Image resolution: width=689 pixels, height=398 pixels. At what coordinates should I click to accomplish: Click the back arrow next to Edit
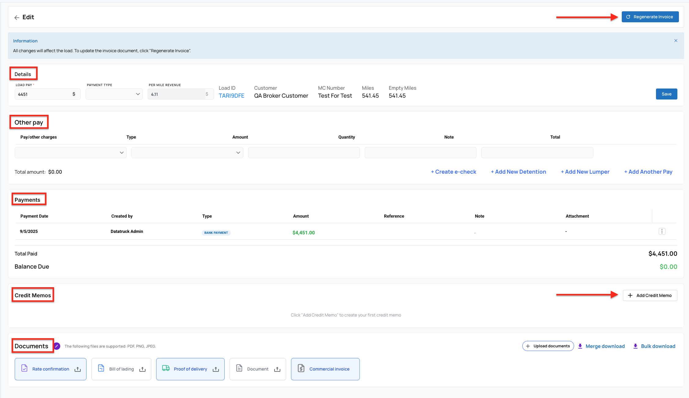[x=17, y=17]
